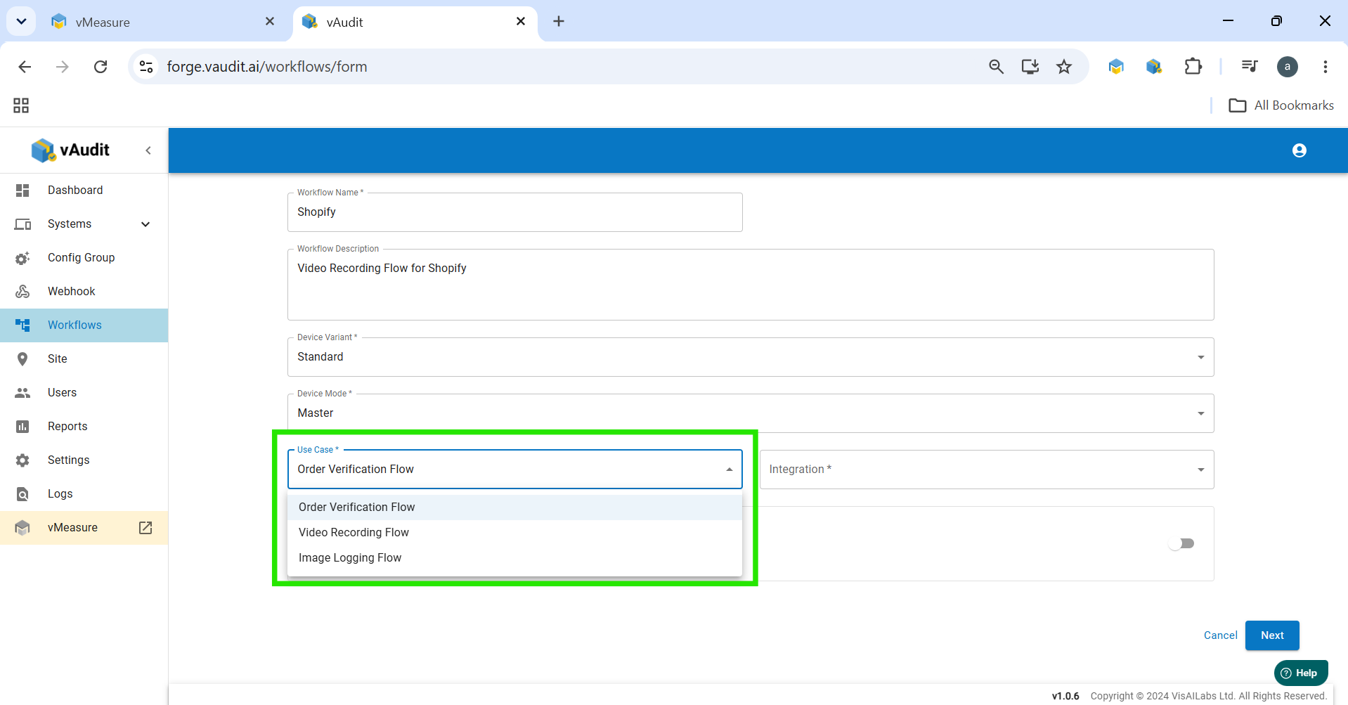Open the user account profile icon
Image resolution: width=1348 pixels, height=705 pixels.
point(1300,150)
